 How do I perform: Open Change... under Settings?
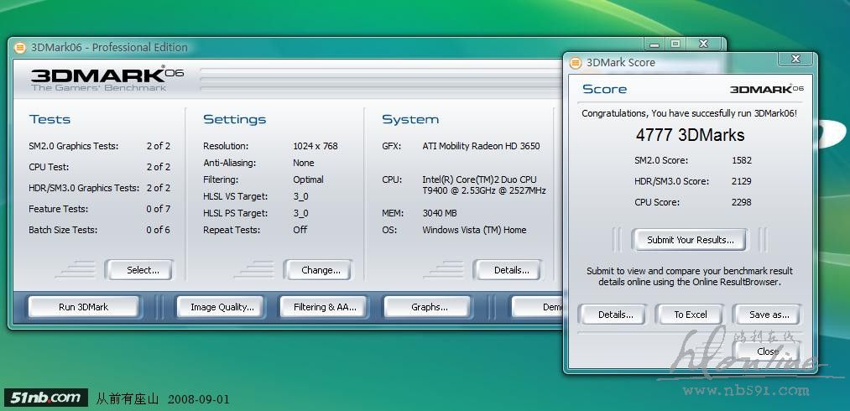click(321, 270)
